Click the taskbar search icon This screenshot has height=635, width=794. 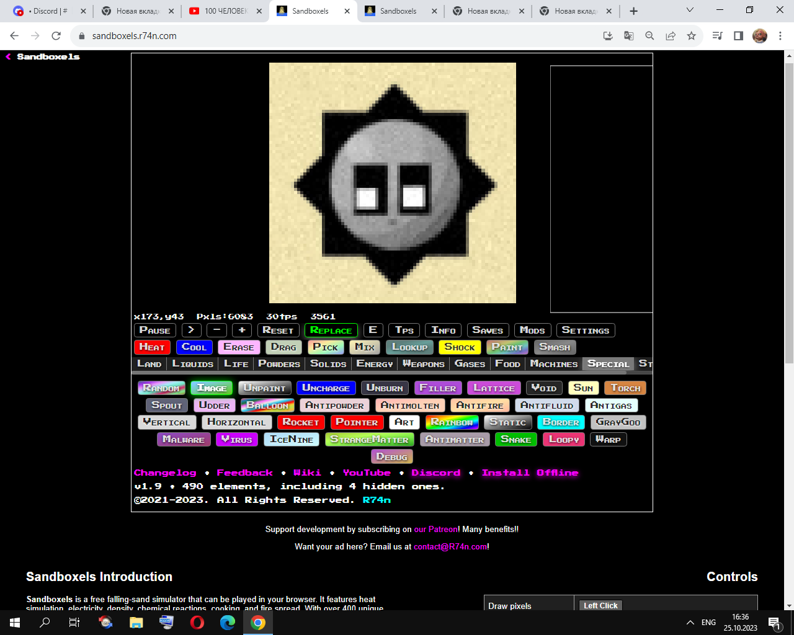click(43, 622)
